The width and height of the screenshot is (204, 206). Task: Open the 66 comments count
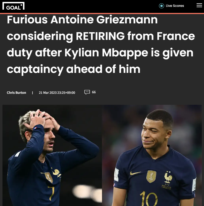click(x=94, y=92)
